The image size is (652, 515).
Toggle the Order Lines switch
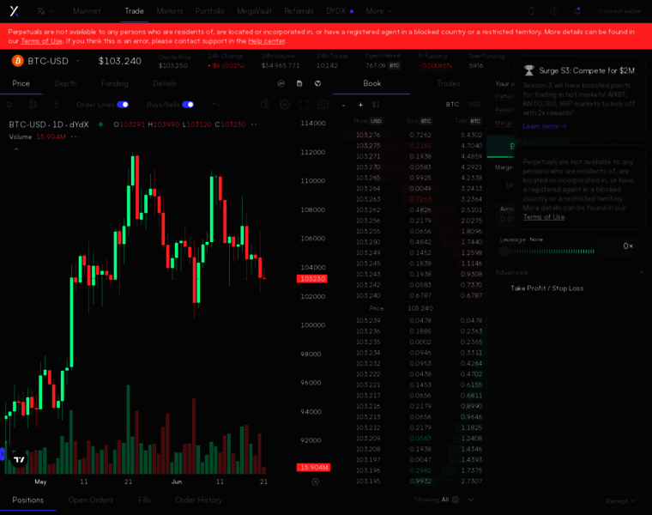click(123, 105)
